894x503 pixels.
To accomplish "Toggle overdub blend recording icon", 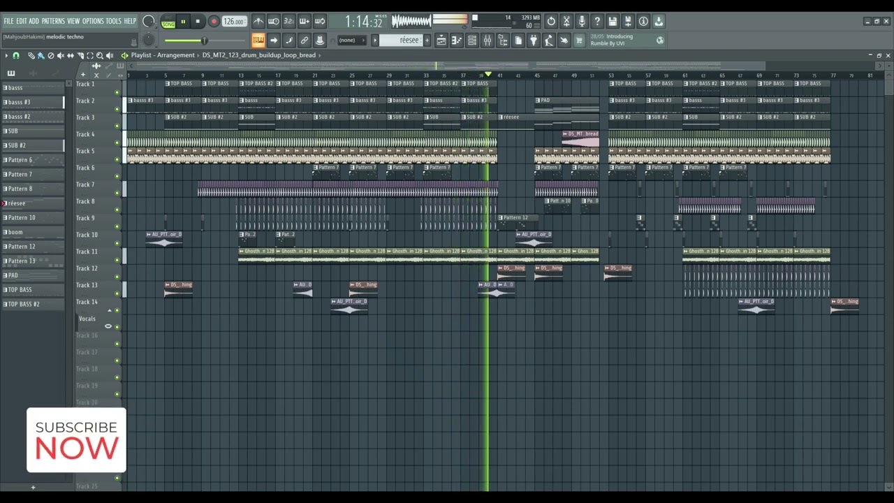I will point(305,22).
